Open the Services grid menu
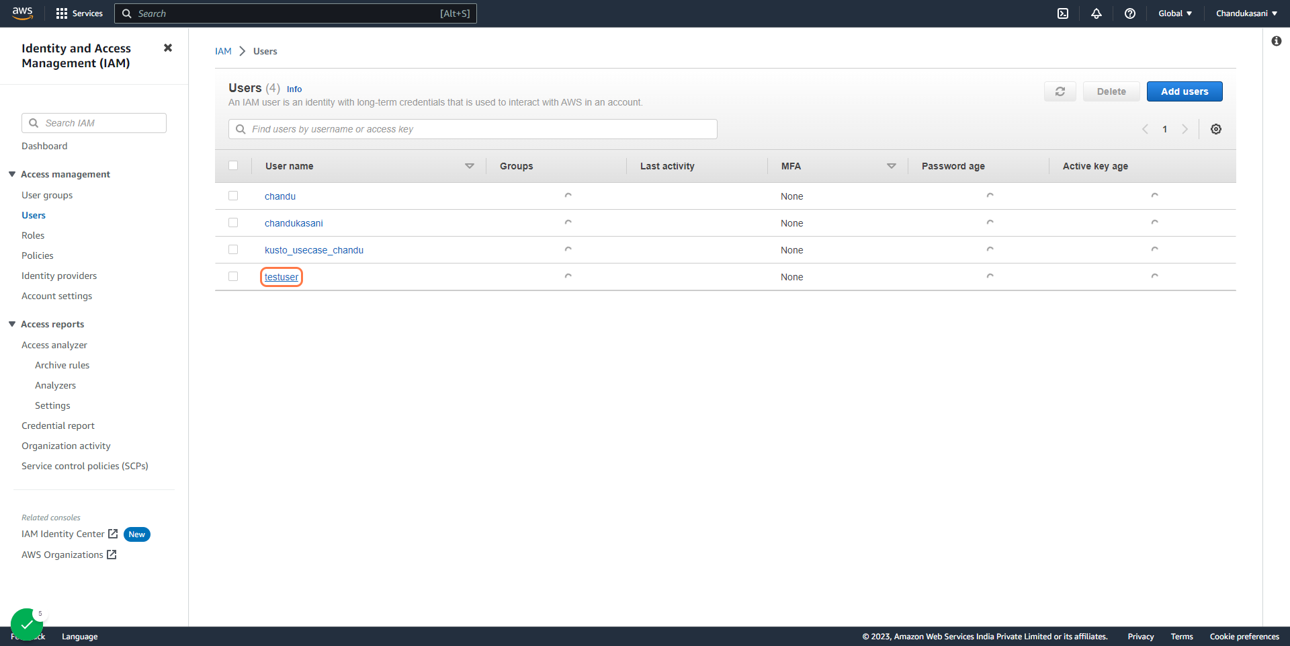 pos(79,13)
